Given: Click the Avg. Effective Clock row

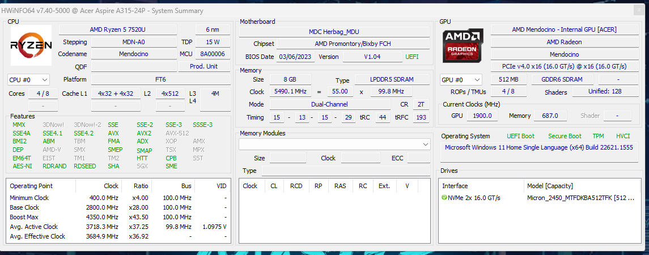Looking at the screenshot, I should (118, 236).
